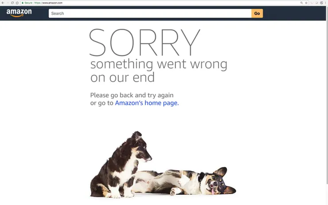Click the large SORRY heading
The width and height of the screenshot is (328, 205).
(x=145, y=43)
